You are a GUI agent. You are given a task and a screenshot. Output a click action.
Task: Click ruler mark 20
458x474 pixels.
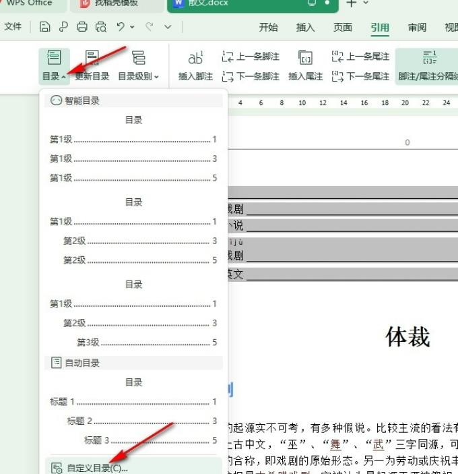pos(405,102)
